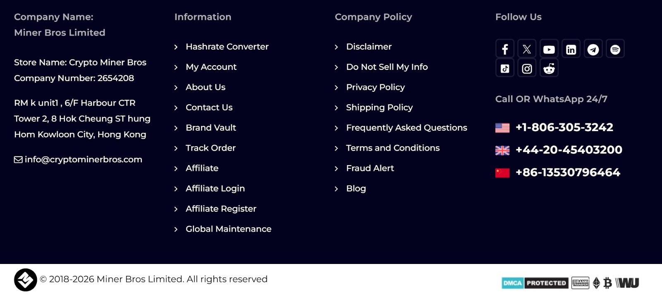The width and height of the screenshot is (662, 295).
Task: Select the Affiliate Register link
Action: point(221,209)
